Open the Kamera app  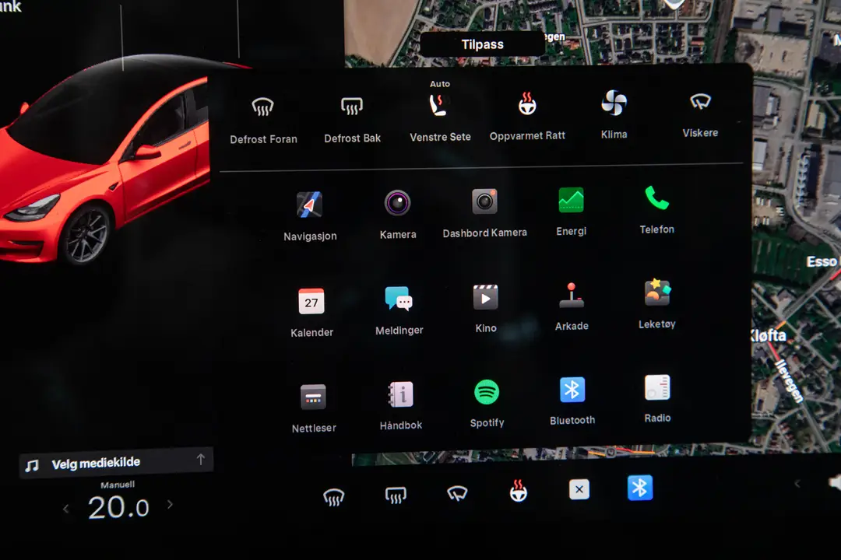coord(398,204)
